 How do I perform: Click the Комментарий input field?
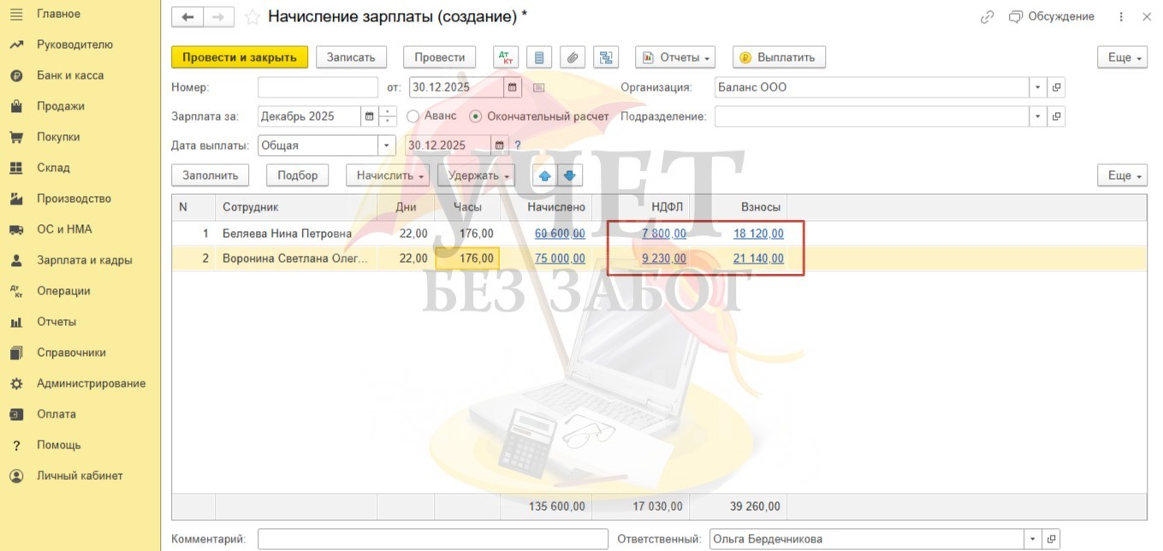pyautogui.click(x=428, y=539)
